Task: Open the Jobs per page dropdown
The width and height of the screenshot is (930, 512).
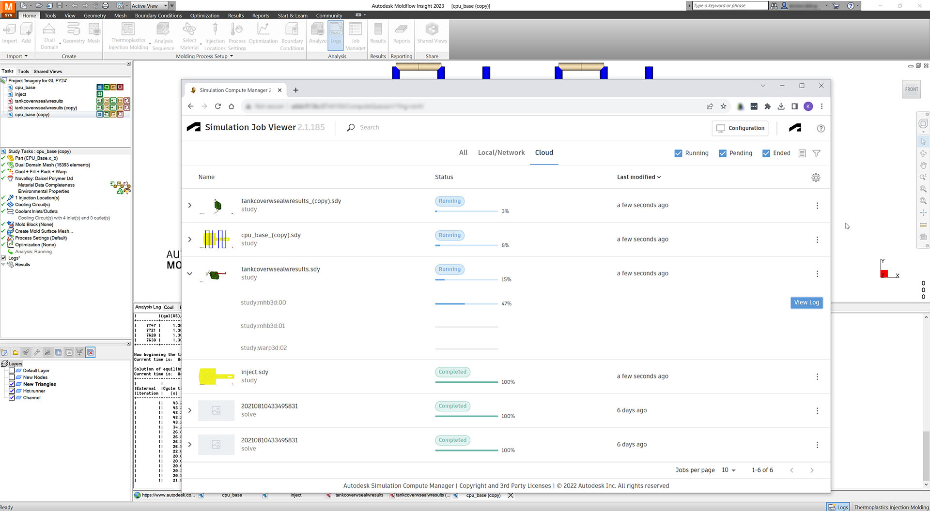Action: 728,470
